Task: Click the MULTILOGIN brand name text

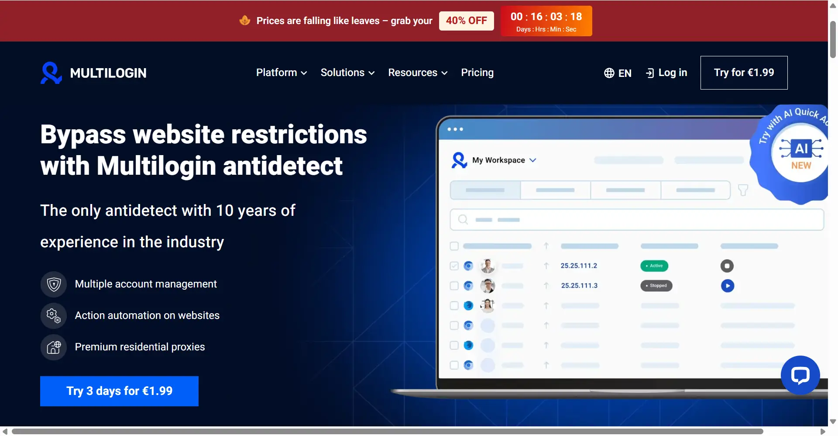Action: pos(108,73)
